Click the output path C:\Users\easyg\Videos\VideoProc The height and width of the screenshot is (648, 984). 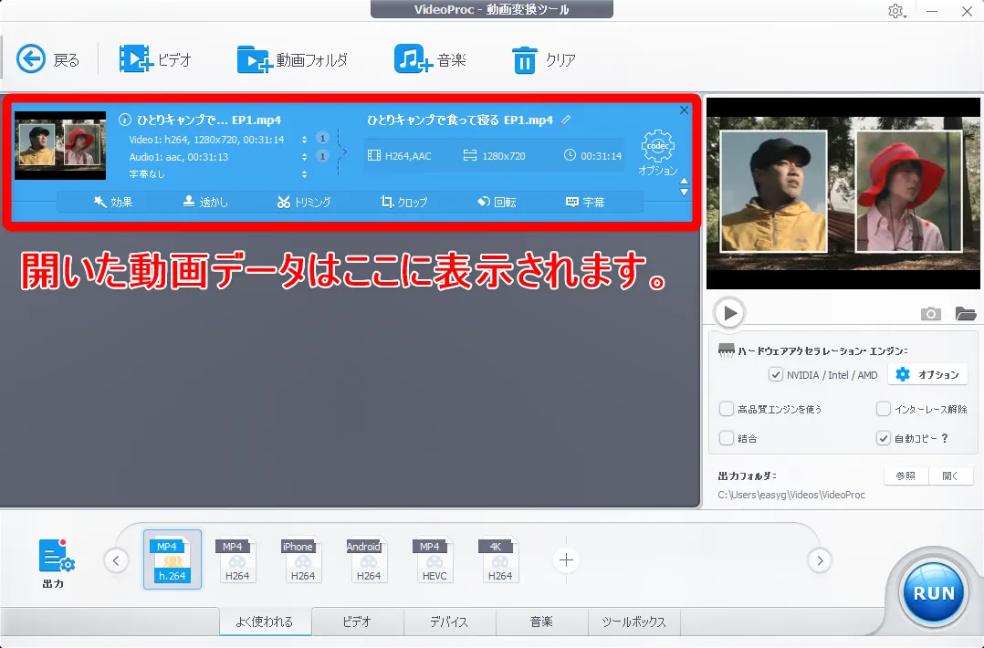(791, 495)
